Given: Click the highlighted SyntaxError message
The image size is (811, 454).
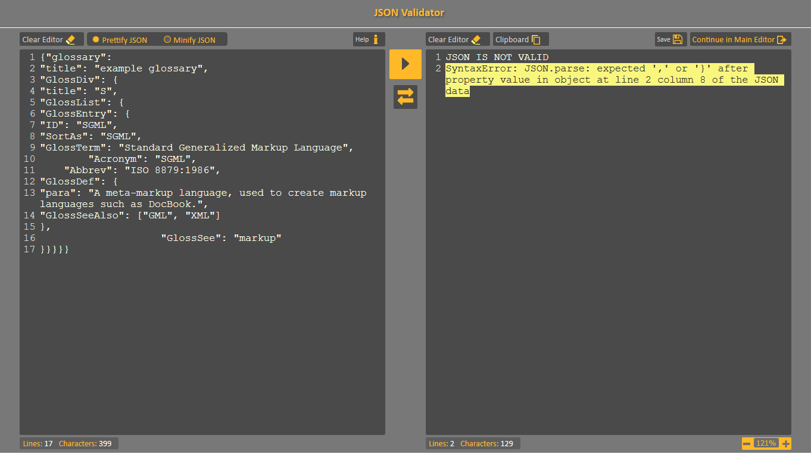Looking at the screenshot, I should point(615,80).
